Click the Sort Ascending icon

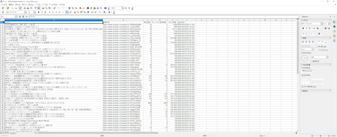click(73, 8)
